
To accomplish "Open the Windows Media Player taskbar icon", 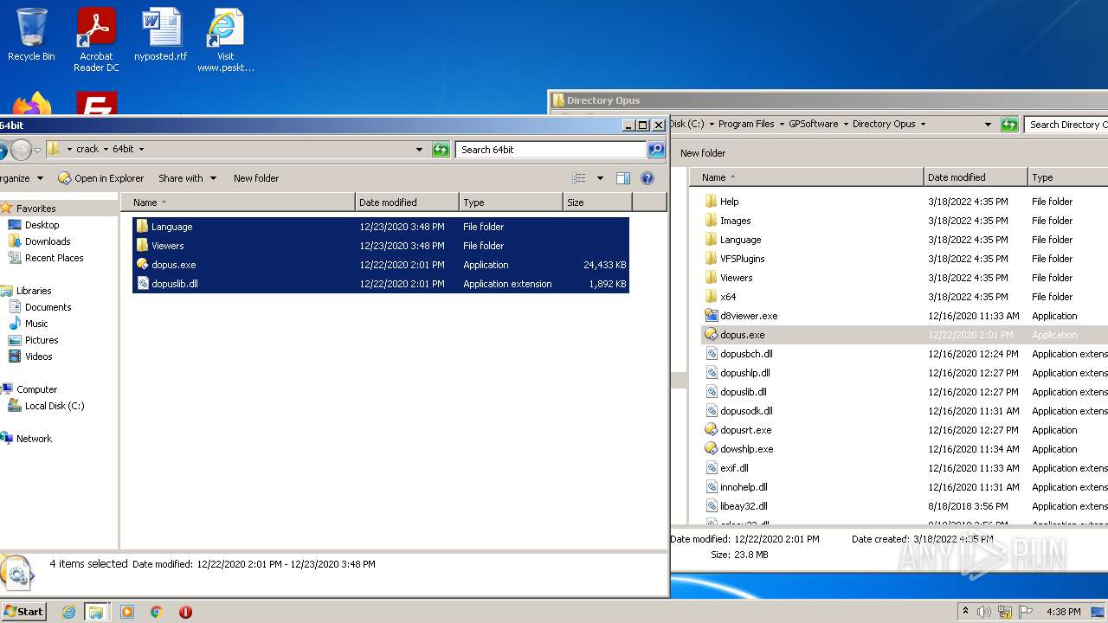I will click(127, 612).
